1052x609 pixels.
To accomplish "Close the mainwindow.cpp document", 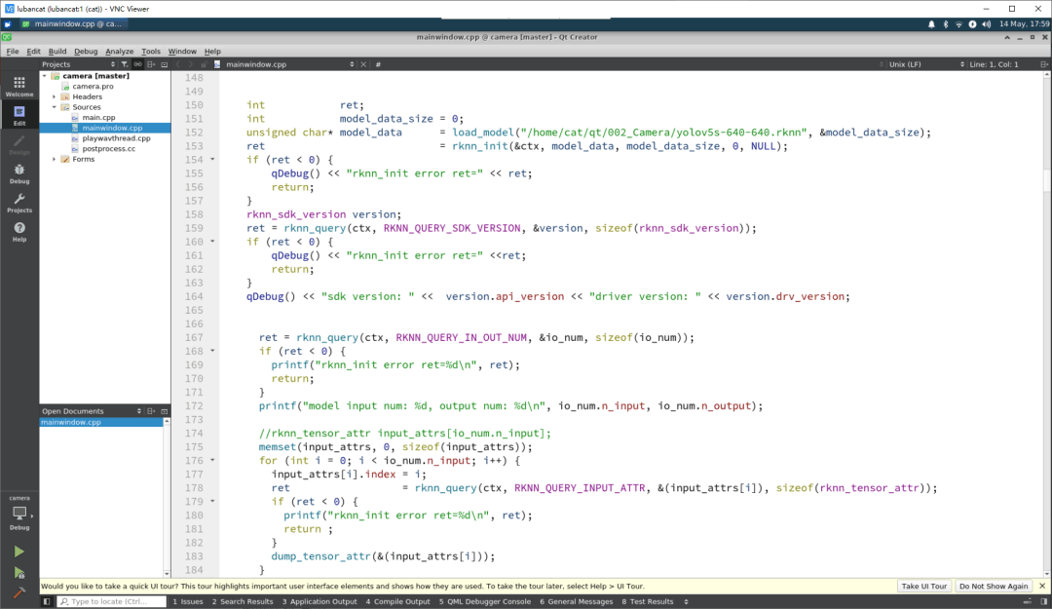I will [363, 64].
